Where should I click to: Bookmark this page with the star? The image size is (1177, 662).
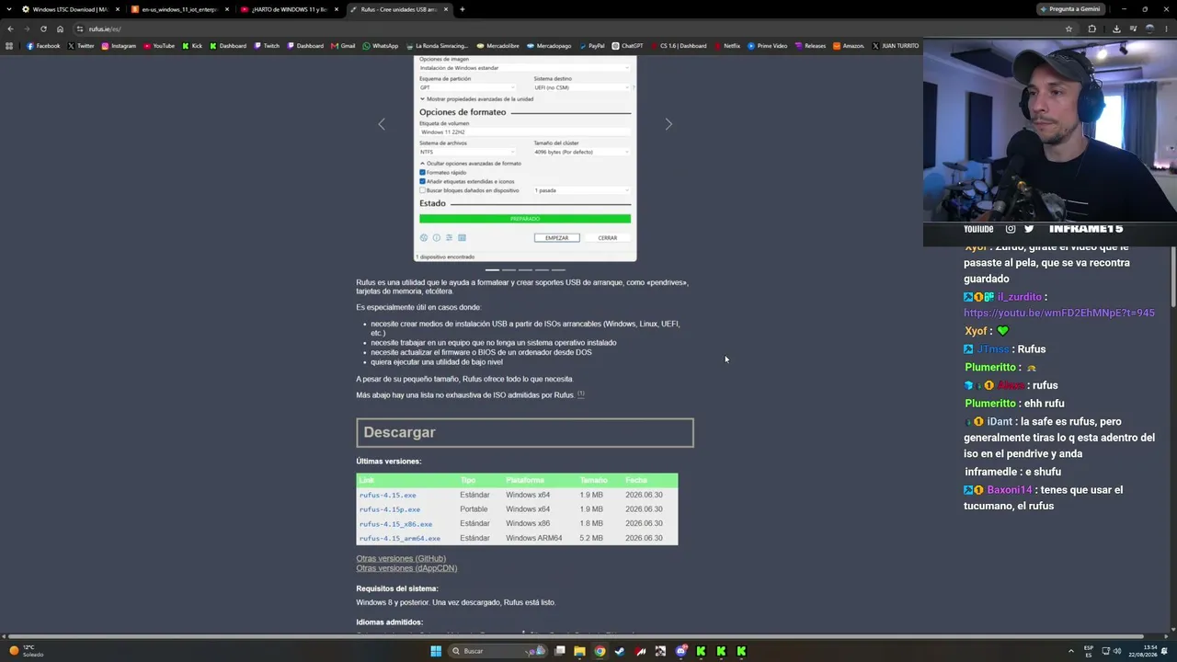1068,29
